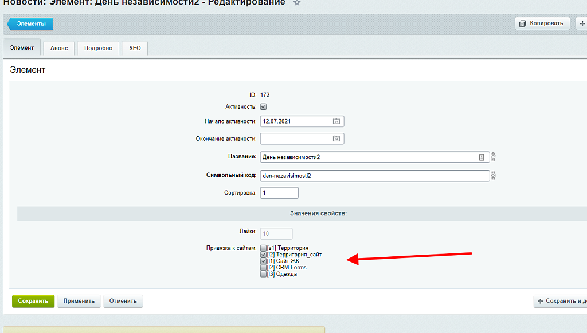Add page to favorites with star icon

pyautogui.click(x=296, y=3)
